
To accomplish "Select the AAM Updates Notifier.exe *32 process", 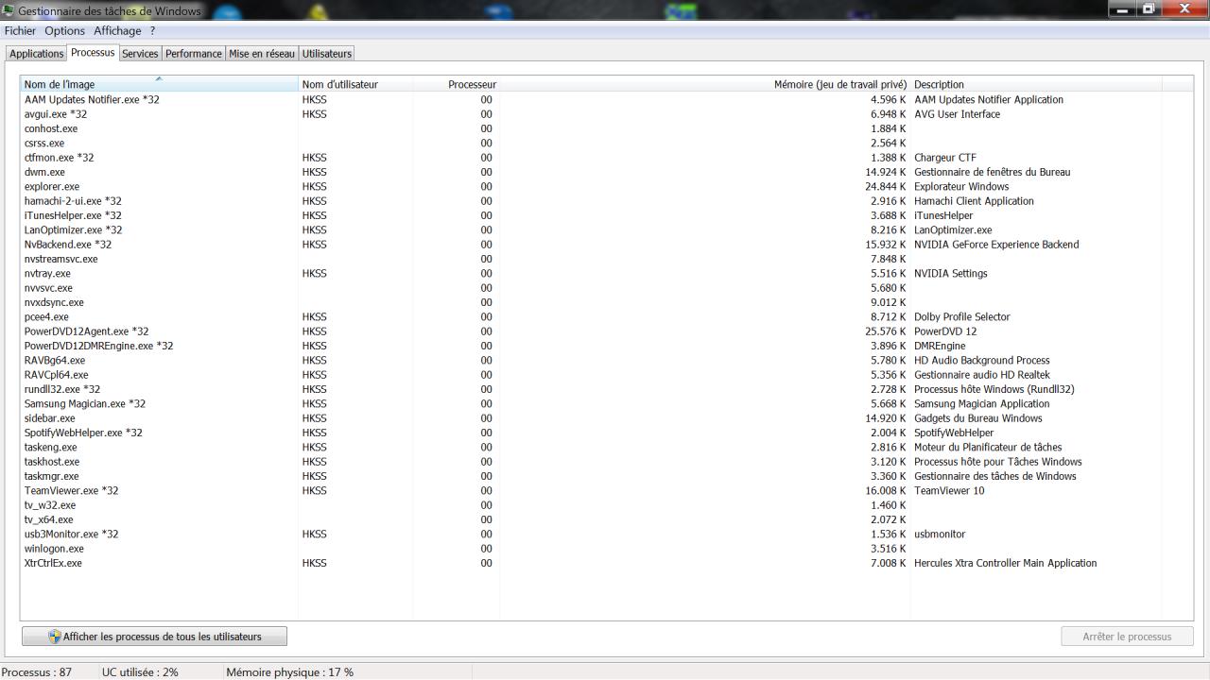I will pos(607,99).
